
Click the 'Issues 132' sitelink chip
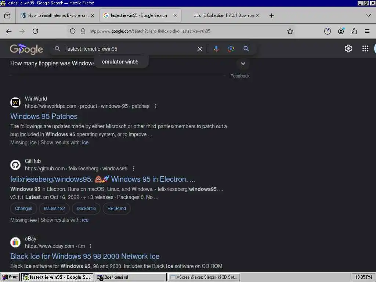(x=54, y=209)
